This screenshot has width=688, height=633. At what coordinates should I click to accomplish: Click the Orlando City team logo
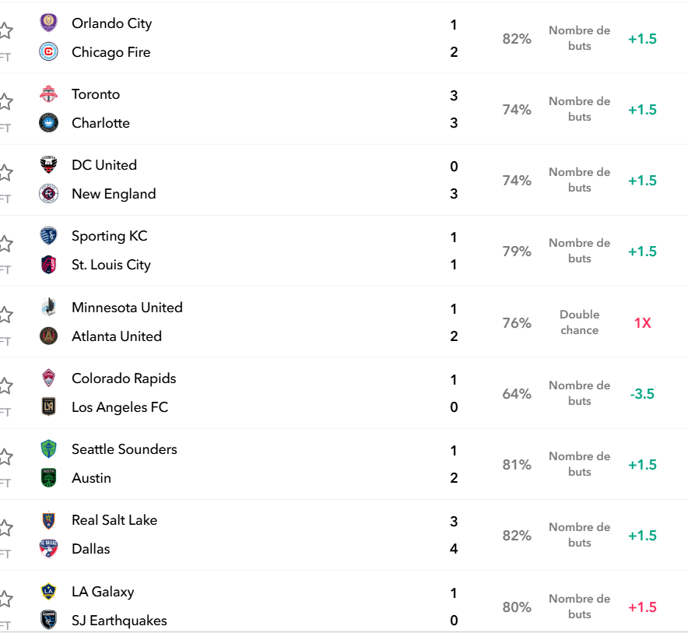[48, 23]
